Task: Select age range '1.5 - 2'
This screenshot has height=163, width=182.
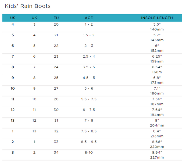Action: coord(89,35)
